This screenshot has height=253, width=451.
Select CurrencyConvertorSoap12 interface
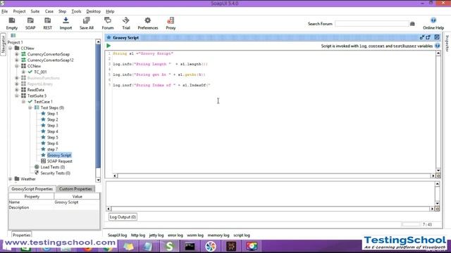(x=50, y=60)
